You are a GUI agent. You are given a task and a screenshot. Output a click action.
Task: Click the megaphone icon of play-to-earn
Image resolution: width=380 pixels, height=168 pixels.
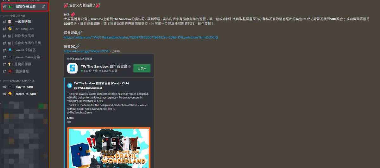[4, 87]
